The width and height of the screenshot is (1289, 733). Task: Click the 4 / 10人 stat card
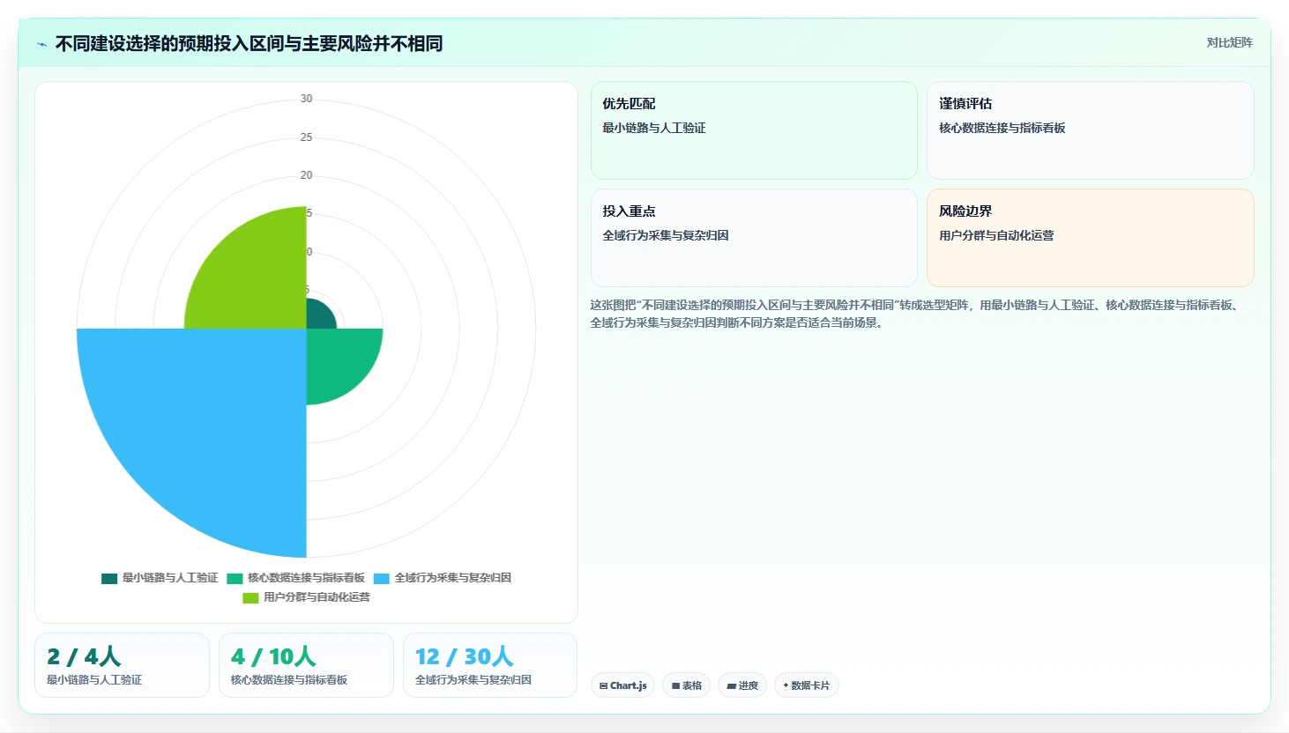pos(306,665)
